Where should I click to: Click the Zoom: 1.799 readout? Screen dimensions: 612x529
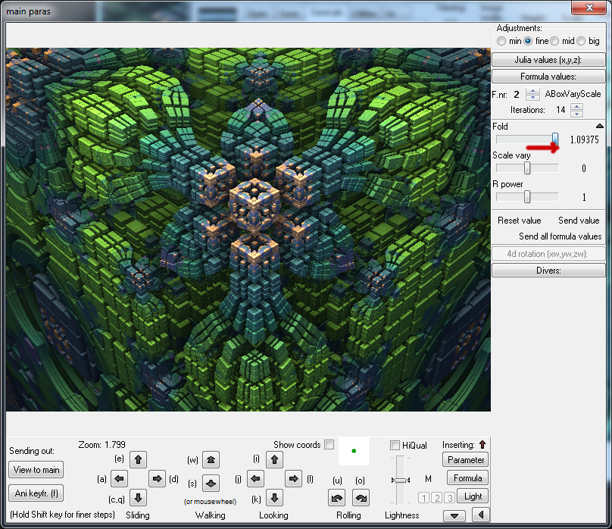click(x=101, y=445)
